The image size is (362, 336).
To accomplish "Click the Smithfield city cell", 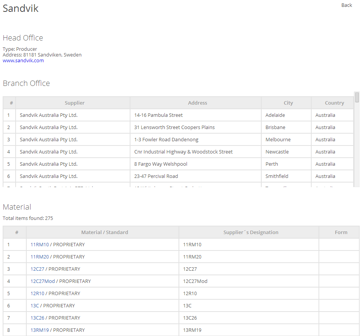I will pyautogui.click(x=286, y=176).
